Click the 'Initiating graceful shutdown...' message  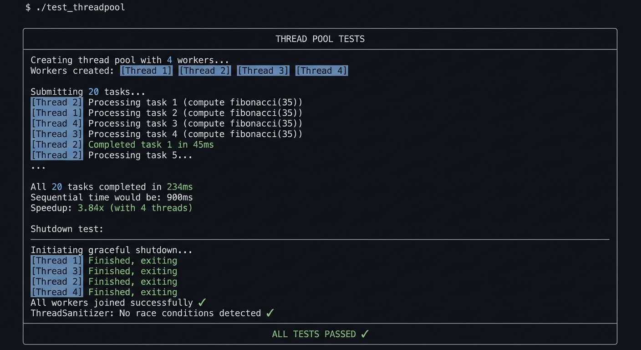pyautogui.click(x=111, y=250)
